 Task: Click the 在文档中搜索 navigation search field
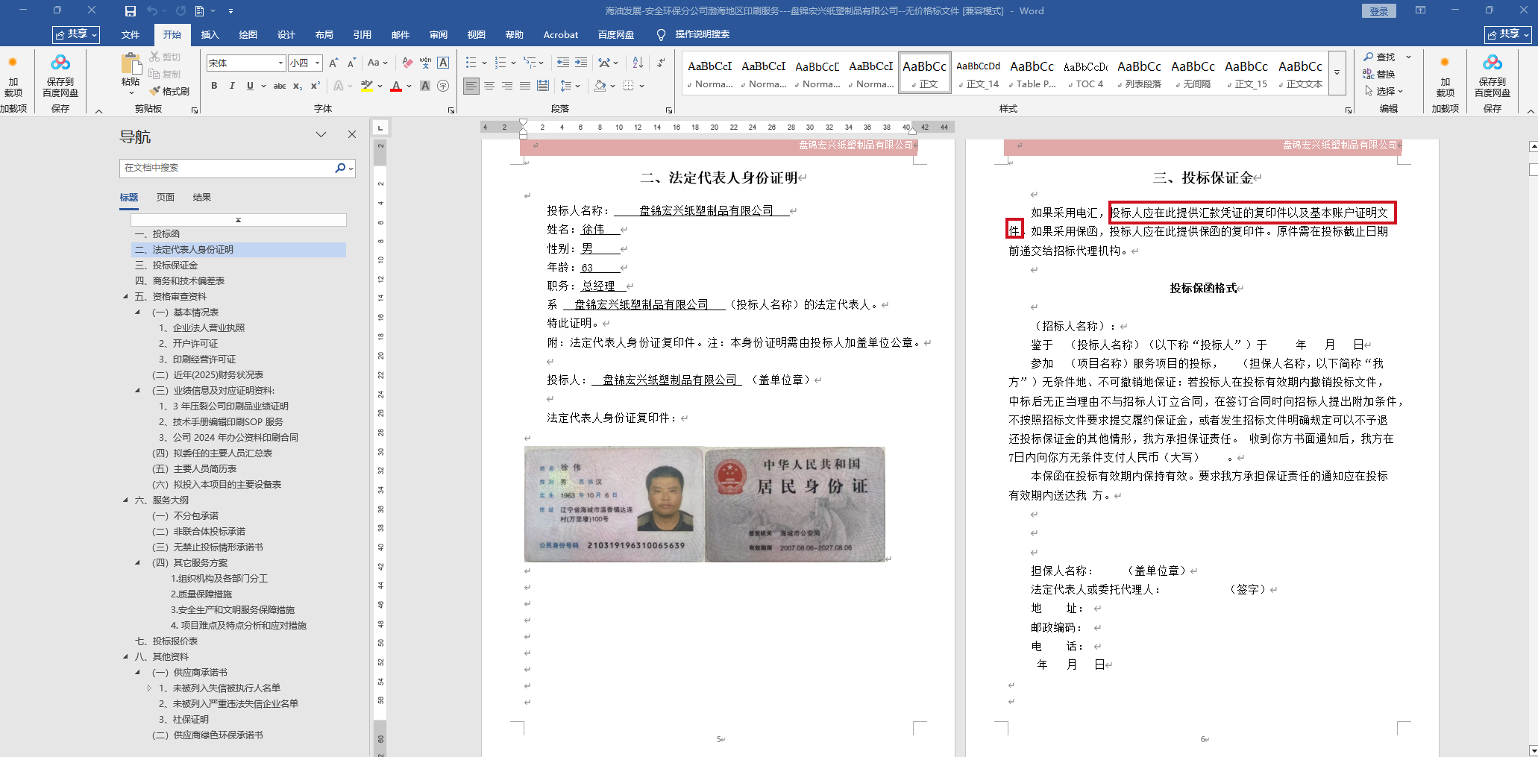226,168
